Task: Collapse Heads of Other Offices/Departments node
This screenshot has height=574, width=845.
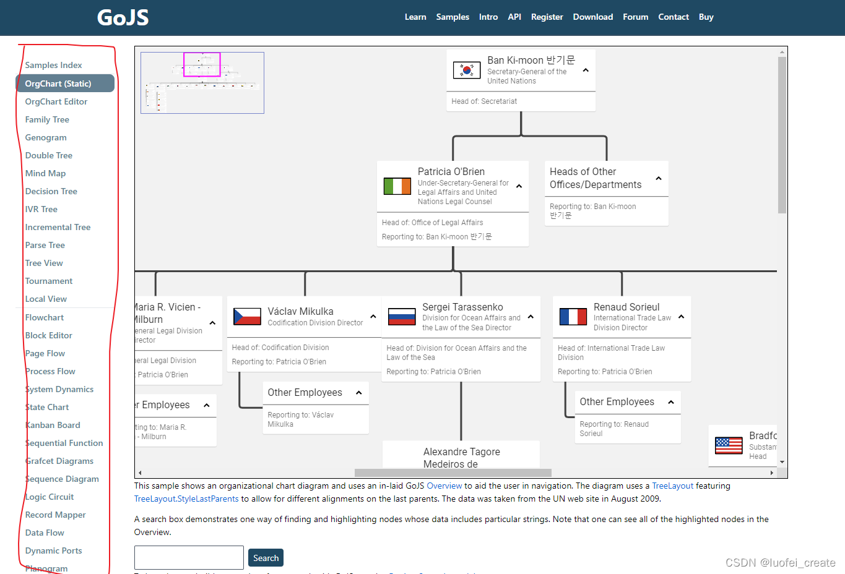Action: click(659, 179)
